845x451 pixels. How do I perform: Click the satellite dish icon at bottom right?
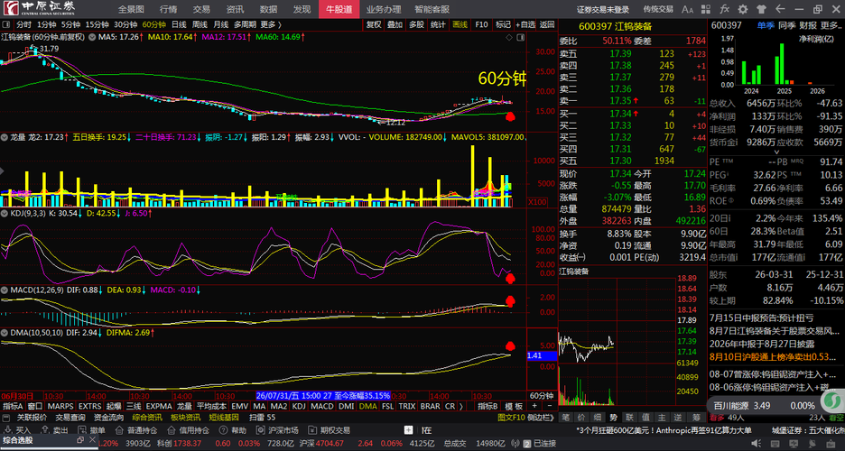pos(812,444)
